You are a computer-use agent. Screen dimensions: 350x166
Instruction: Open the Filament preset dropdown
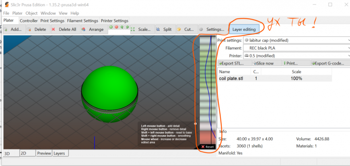(x=296, y=48)
